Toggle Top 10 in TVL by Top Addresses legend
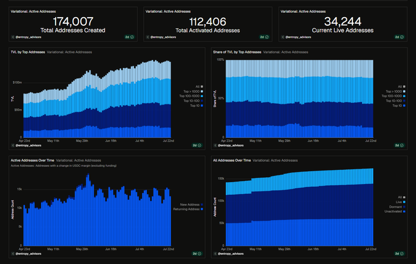Image resolution: width=416 pixels, height=264 pixels. [196, 106]
